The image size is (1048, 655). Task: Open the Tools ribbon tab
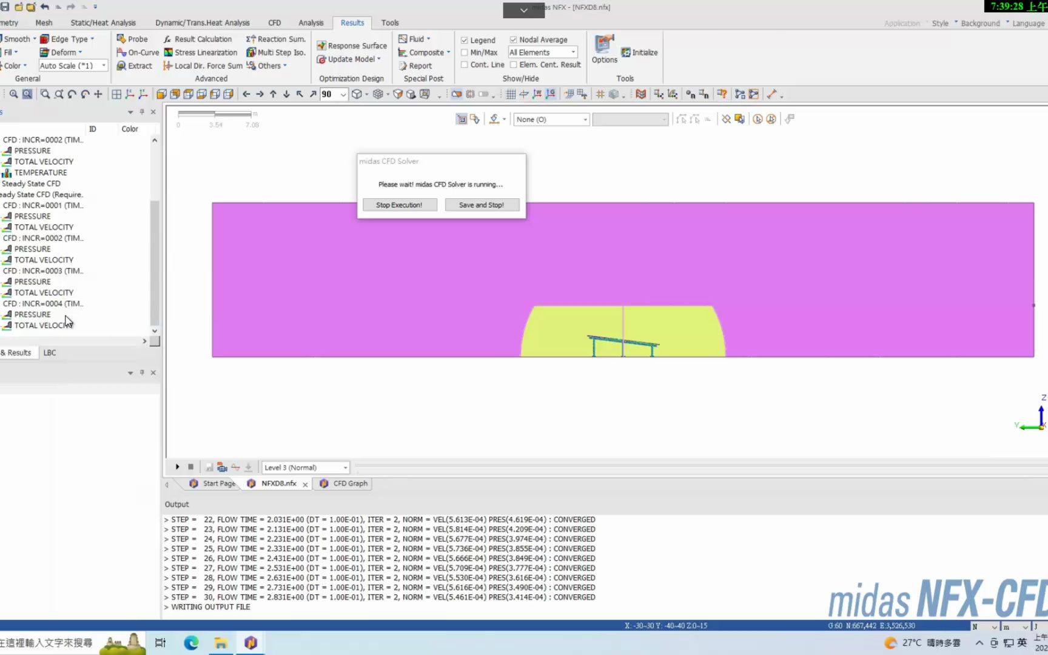pyautogui.click(x=390, y=22)
